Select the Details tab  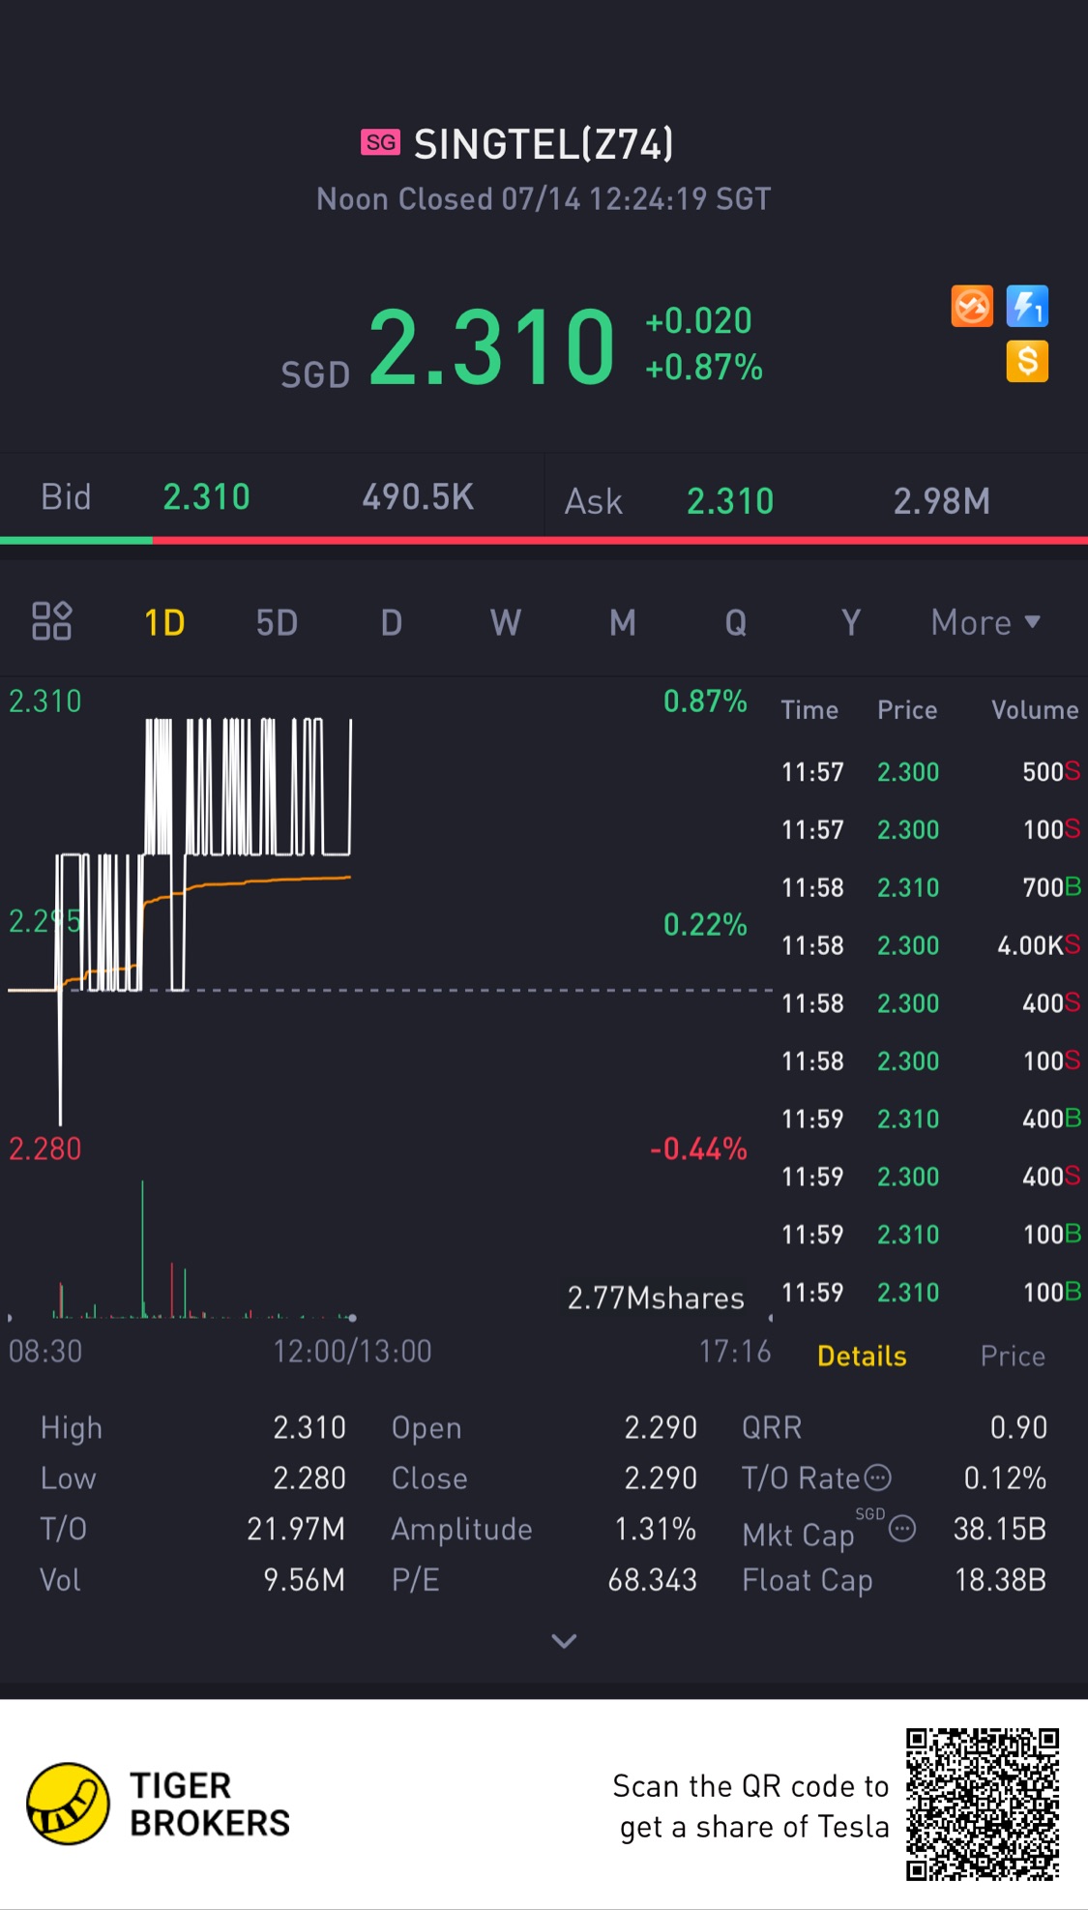pyautogui.click(x=862, y=1356)
